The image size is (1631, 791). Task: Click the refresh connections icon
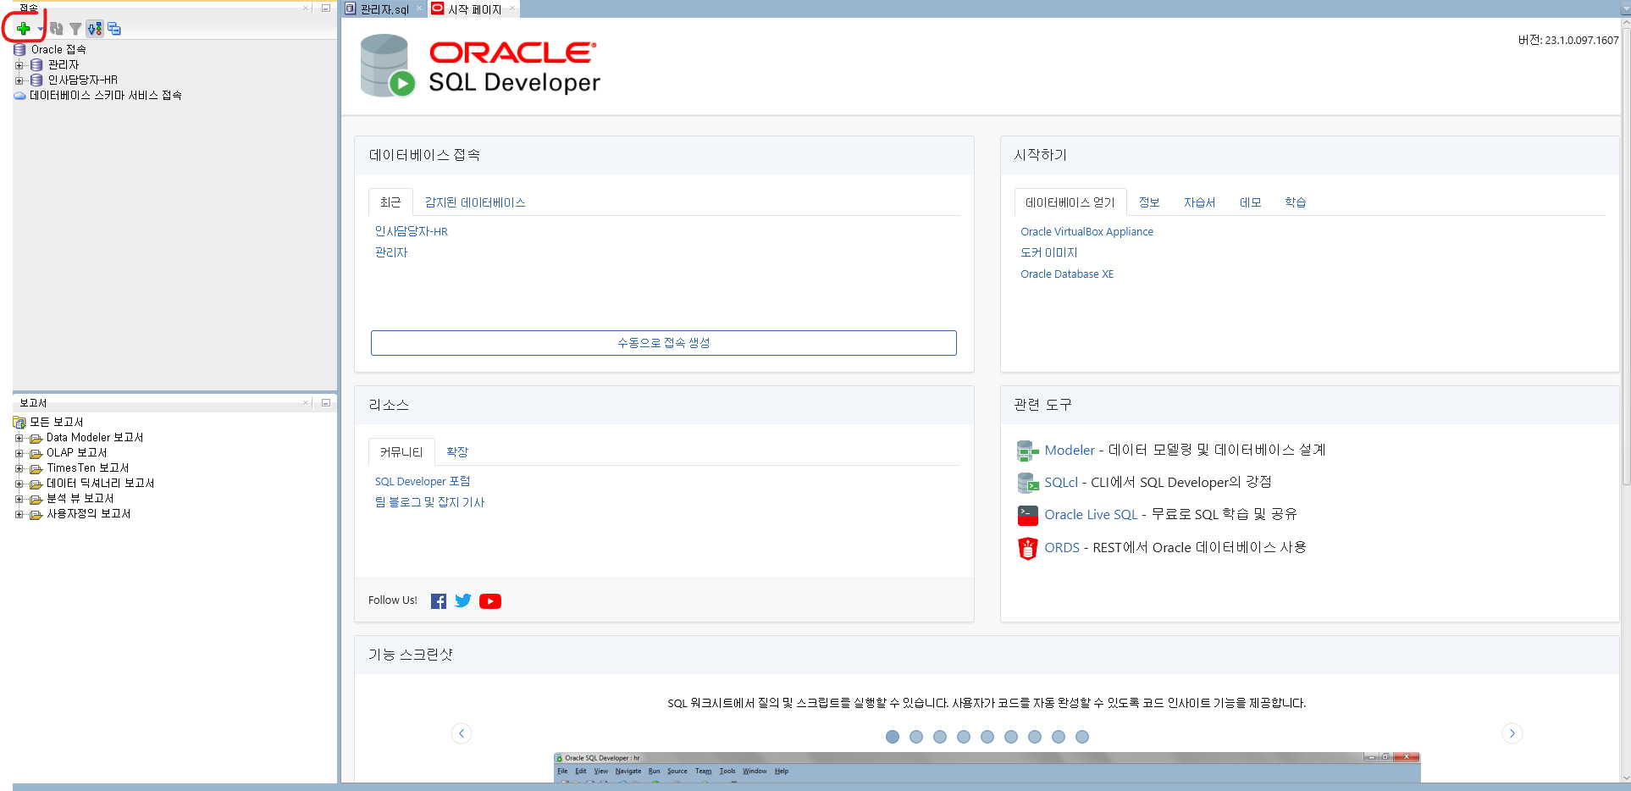(x=57, y=29)
